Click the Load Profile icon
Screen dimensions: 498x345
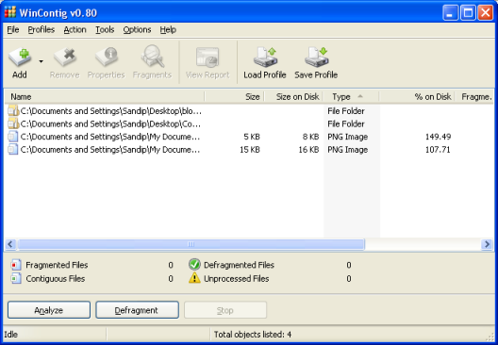pos(265,57)
